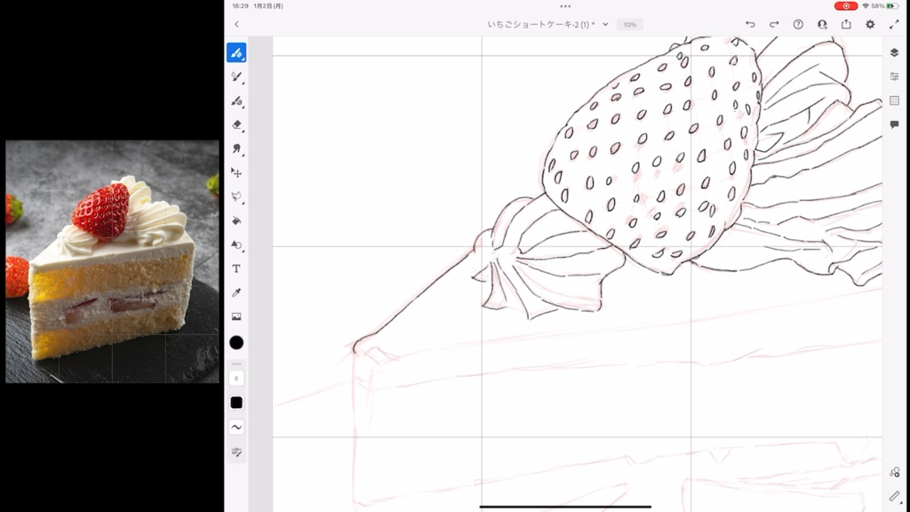Open the Layers panel
The width and height of the screenshot is (910, 512).
(895, 52)
